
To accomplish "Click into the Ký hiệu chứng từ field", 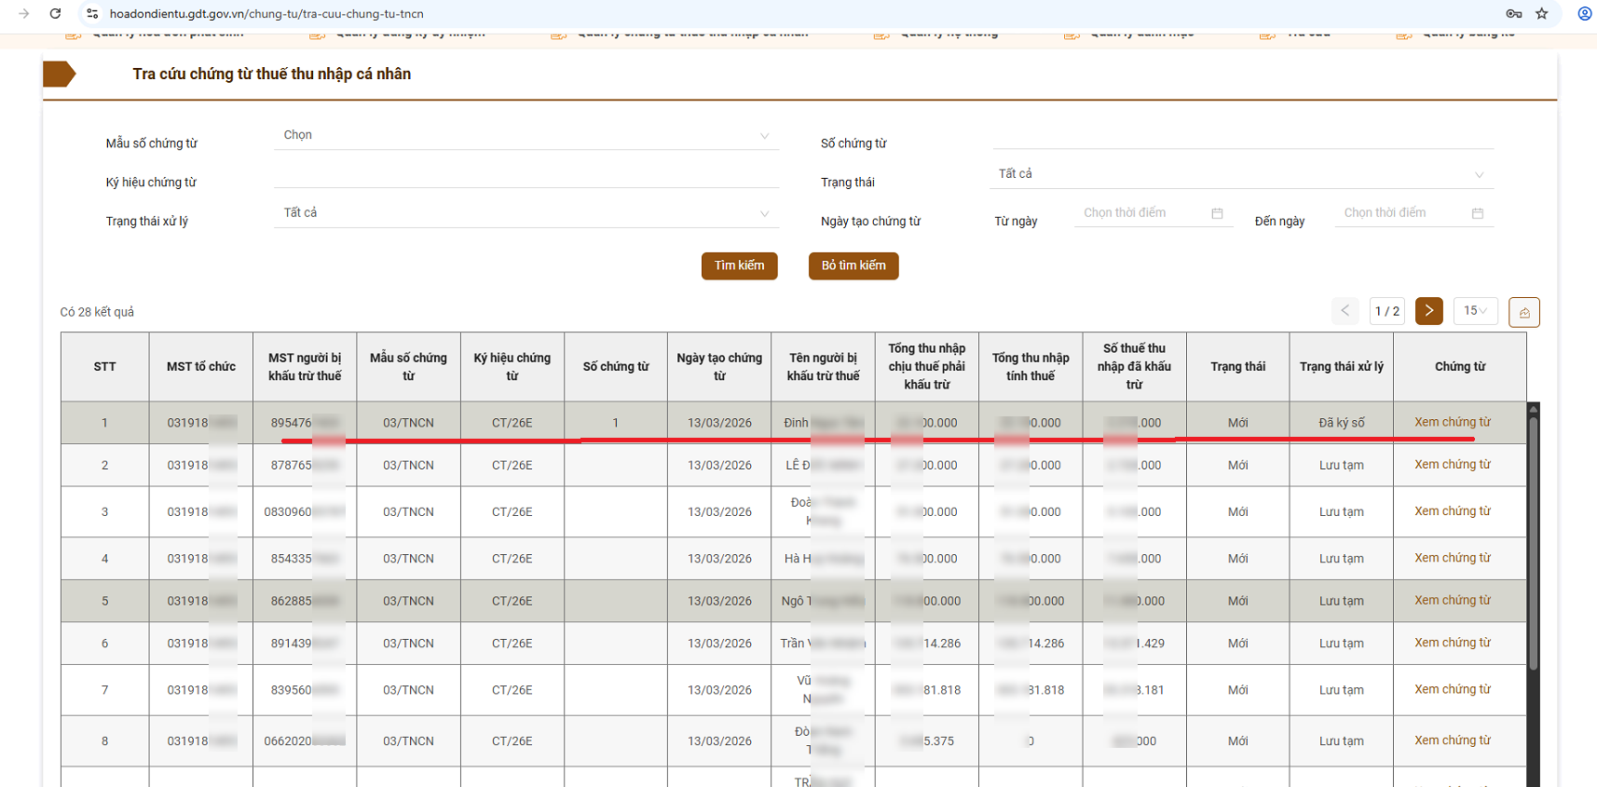I will click(526, 176).
